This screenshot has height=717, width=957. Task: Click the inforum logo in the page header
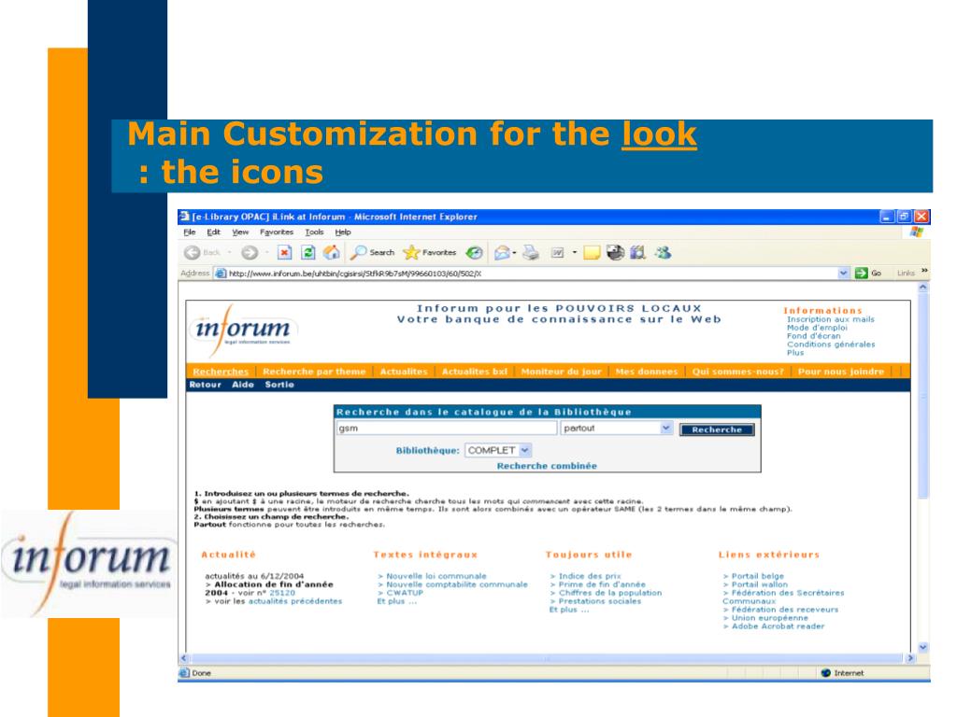tap(242, 330)
